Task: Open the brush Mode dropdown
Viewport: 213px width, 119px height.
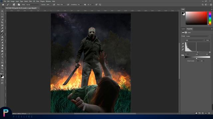Action: (33, 5)
